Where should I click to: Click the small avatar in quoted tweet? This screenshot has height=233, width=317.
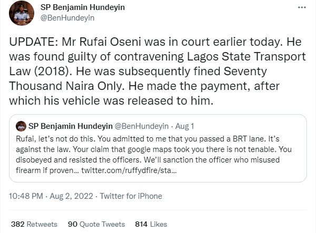[22, 126]
